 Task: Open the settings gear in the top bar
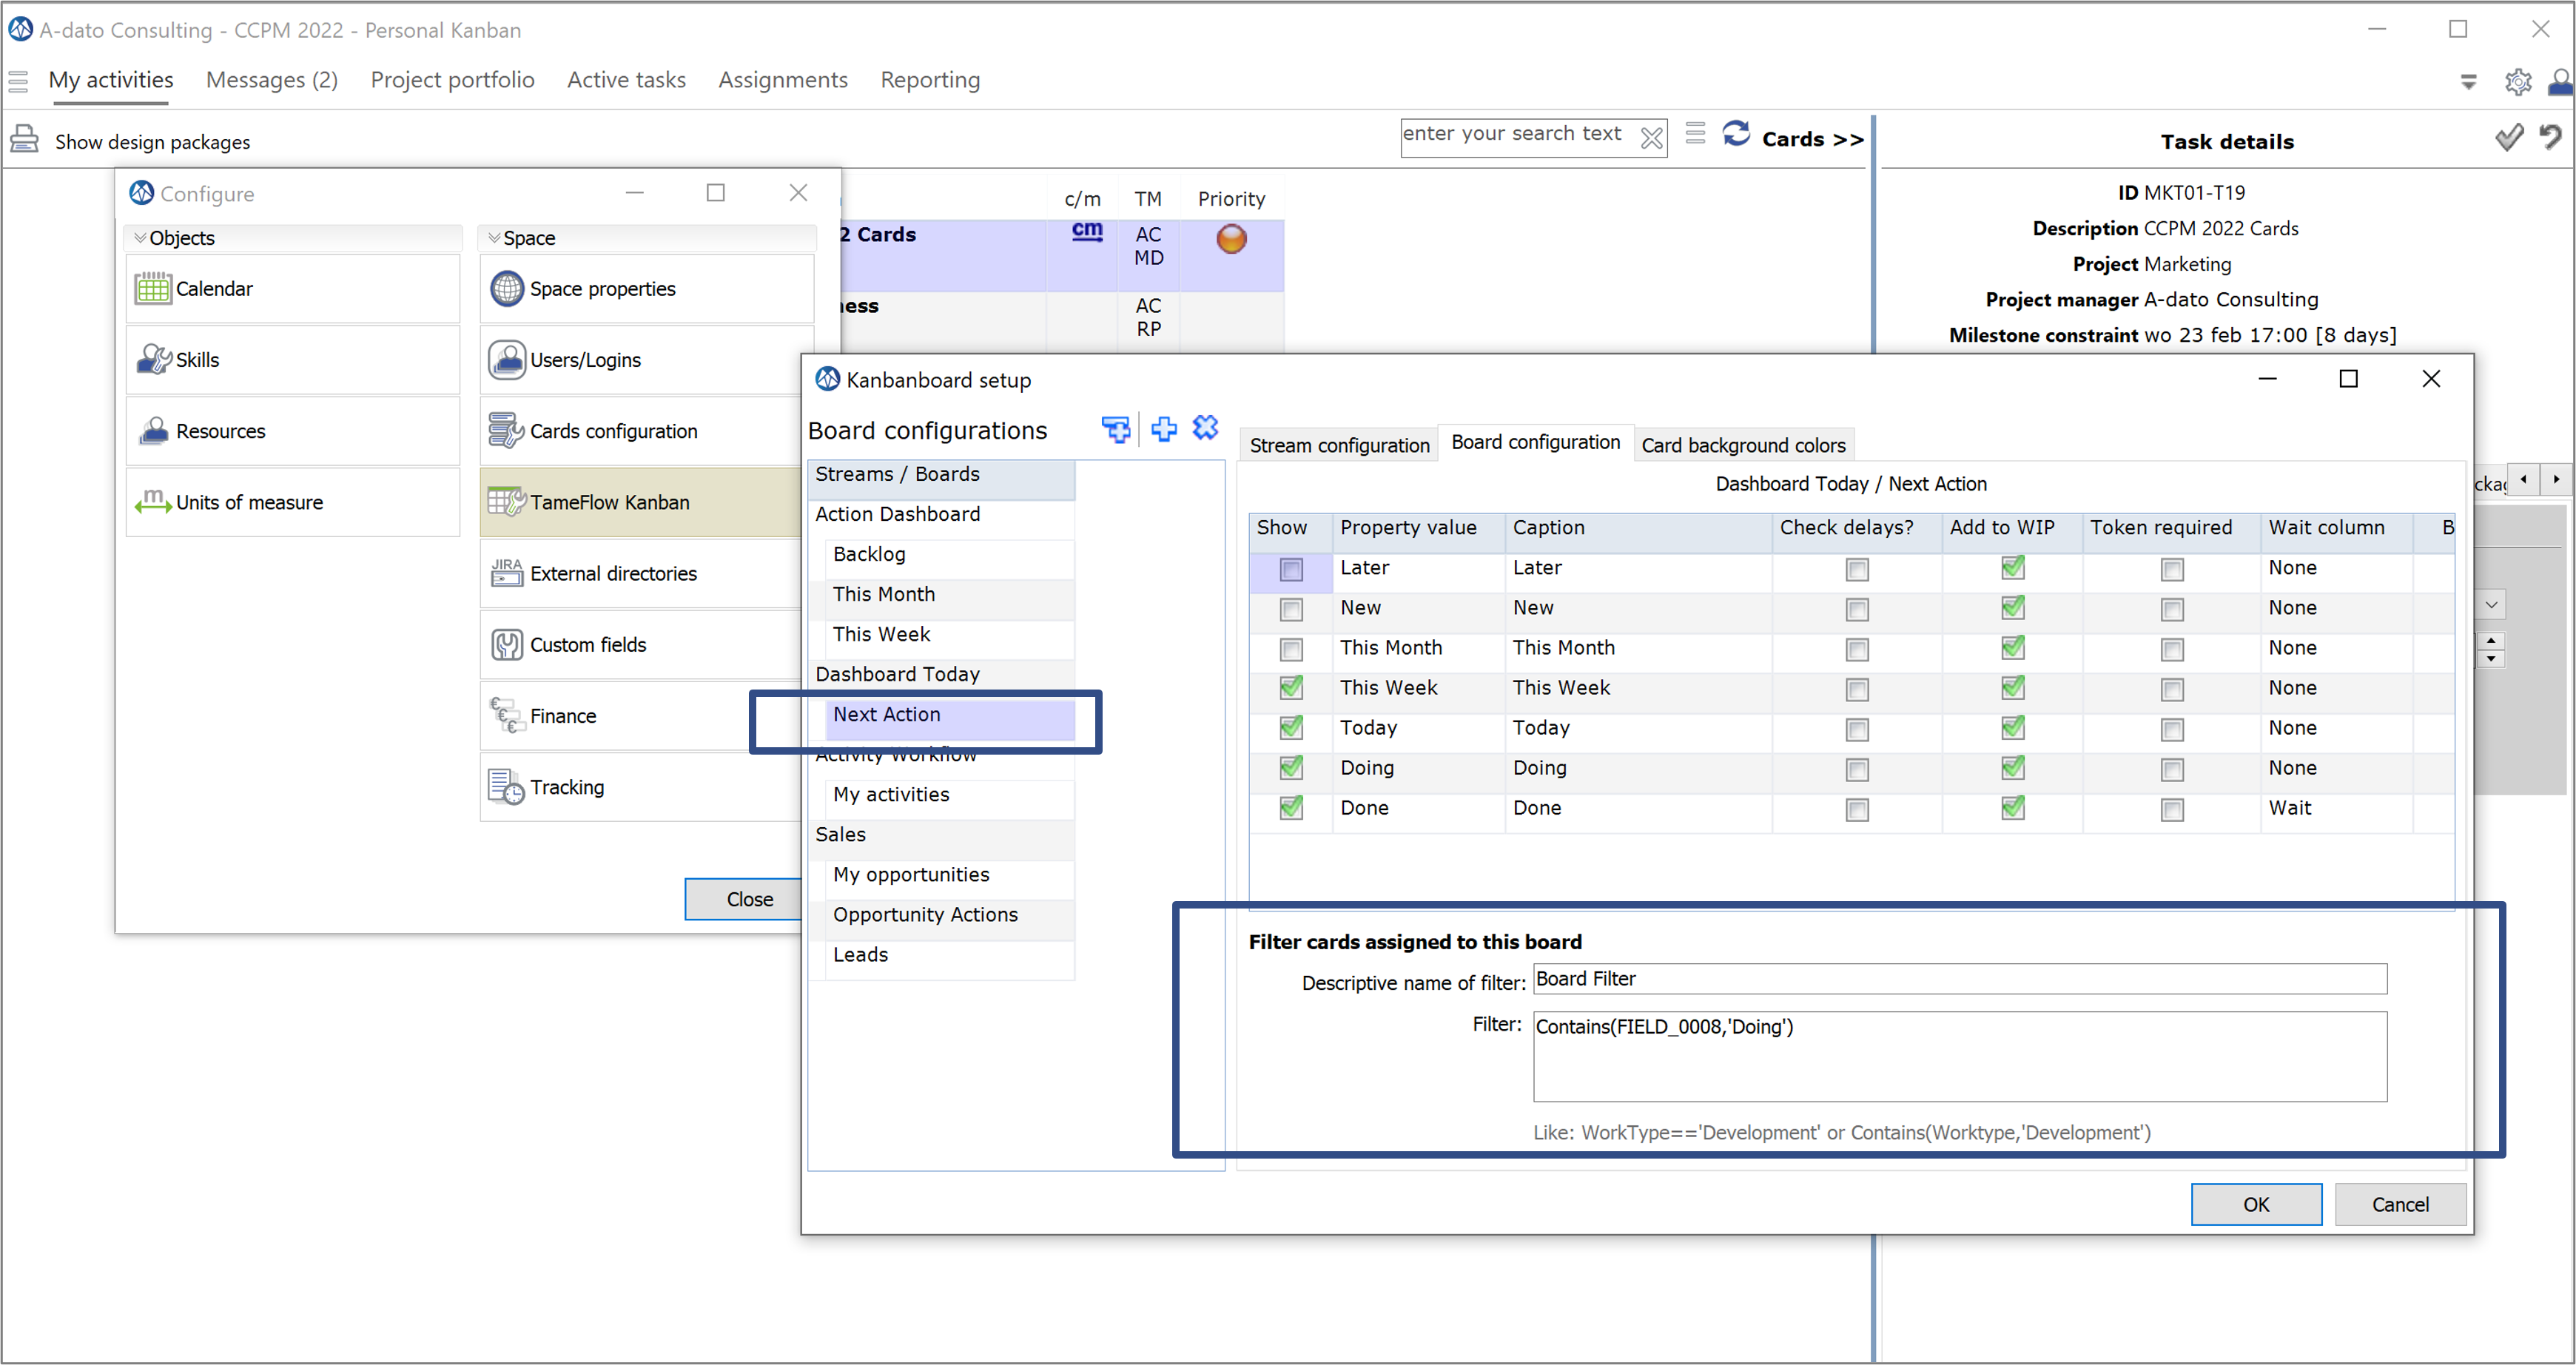(2518, 82)
